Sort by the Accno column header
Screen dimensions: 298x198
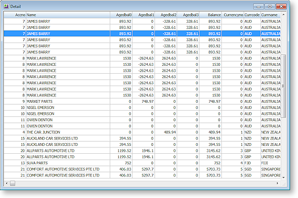coord(15,15)
